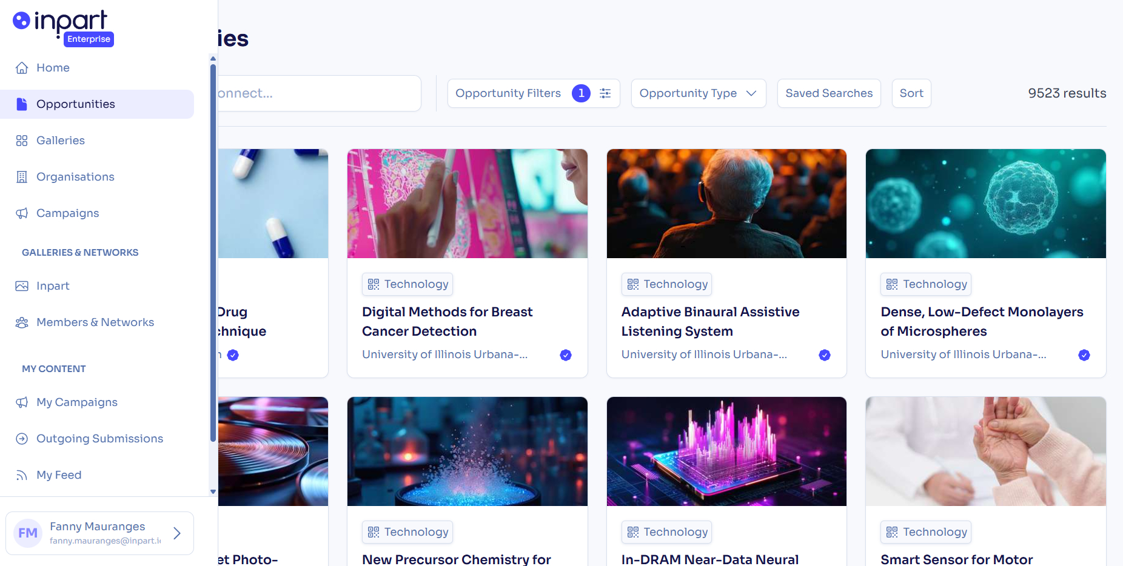Open Smart Sensor for Motor opportunity title

pos(957,559)
